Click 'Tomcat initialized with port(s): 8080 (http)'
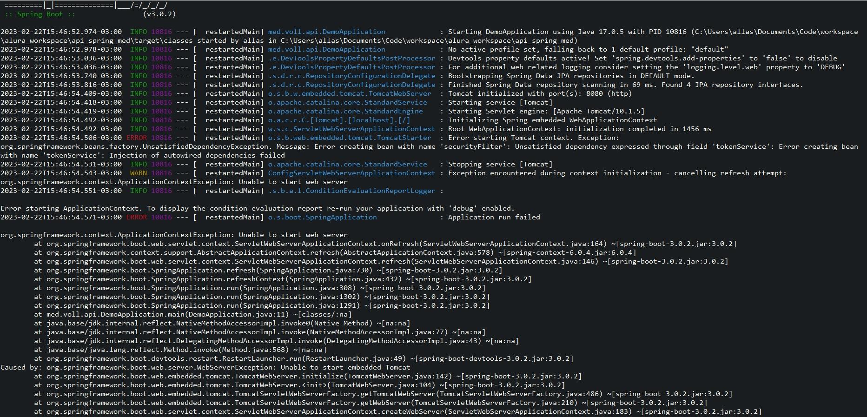This screenshot has height=417, width=867. 540,93
